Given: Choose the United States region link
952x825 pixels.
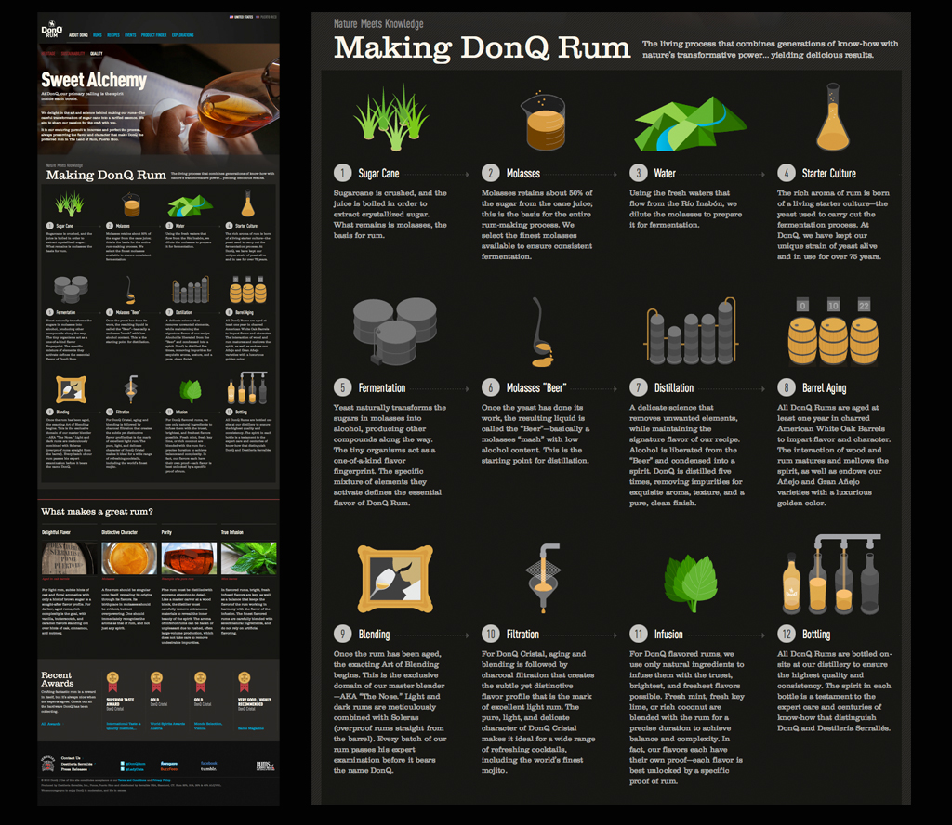Looking at the screenshot, I should tap(242, 17).
